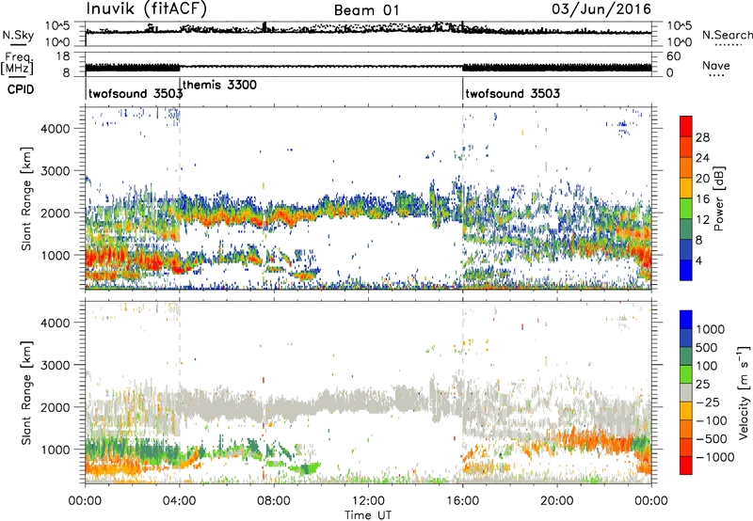This screenshot has height=521, width=753.
Task: Click the 'twofsound 3503' label at 16:00
Action: coord(512,93)
